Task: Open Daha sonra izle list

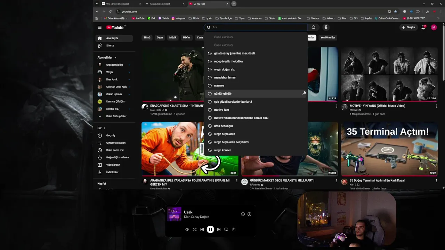Action: coord(114,150)
